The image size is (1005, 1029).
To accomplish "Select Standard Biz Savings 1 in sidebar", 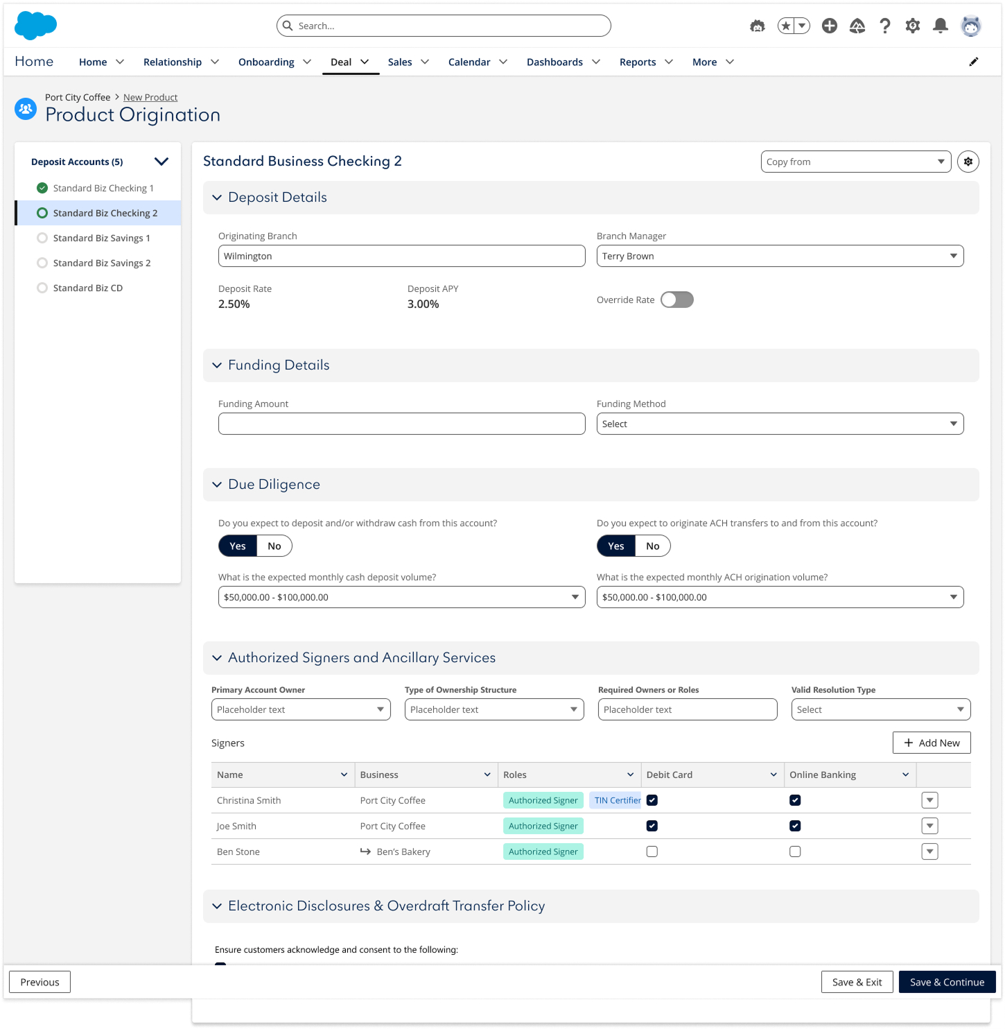I will (101, 238).
